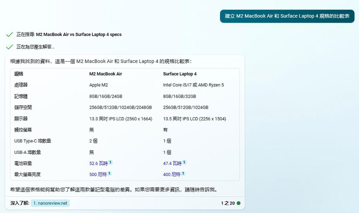Open the 500 尼特 brightness link
359x213 pixels.
coord(98,174)
